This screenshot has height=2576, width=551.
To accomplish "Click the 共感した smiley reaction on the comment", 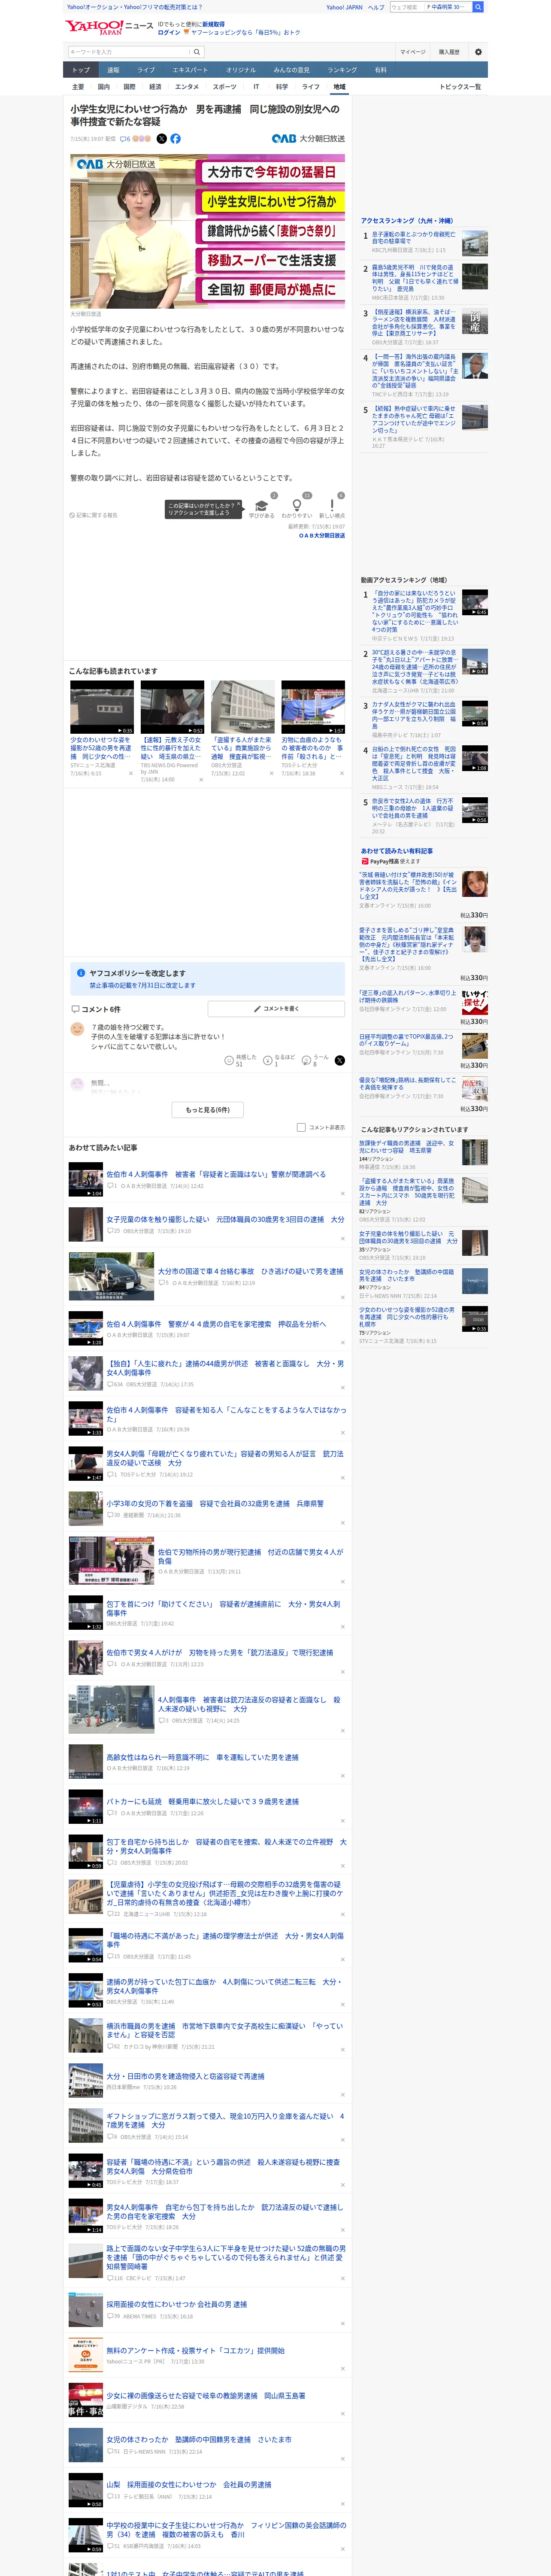I will point(241,1060).
